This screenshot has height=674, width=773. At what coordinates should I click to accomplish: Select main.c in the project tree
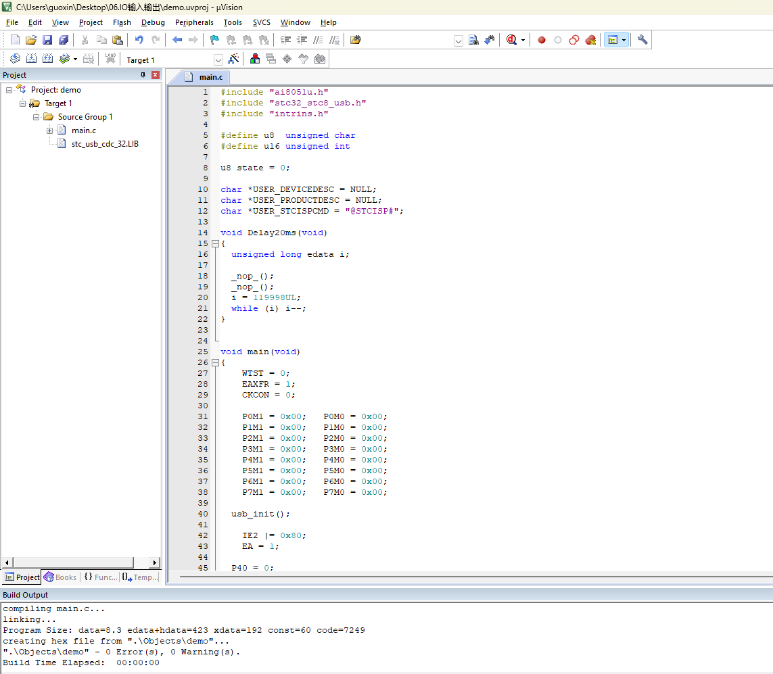click(x=83, y=130)
